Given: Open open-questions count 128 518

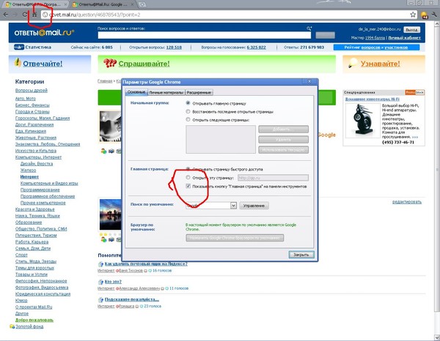Looking at the screenshot, I should pos(174,48).
